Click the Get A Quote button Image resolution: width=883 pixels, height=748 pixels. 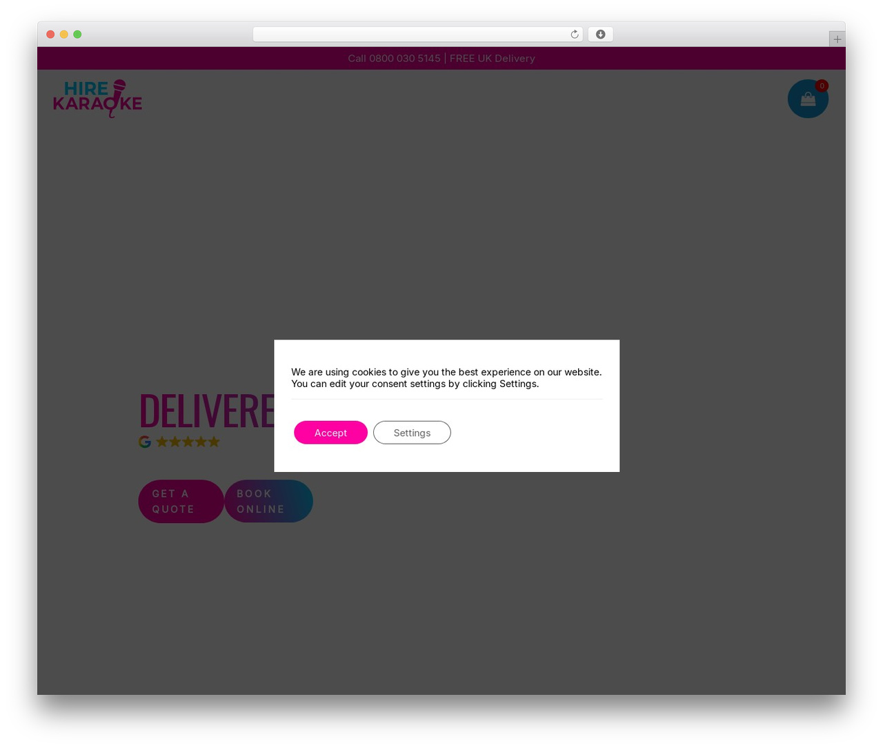[181, 501]
